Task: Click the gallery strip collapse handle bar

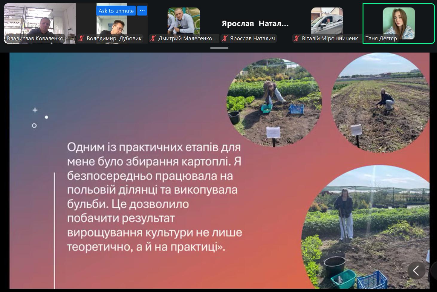Action: point(219,48)
